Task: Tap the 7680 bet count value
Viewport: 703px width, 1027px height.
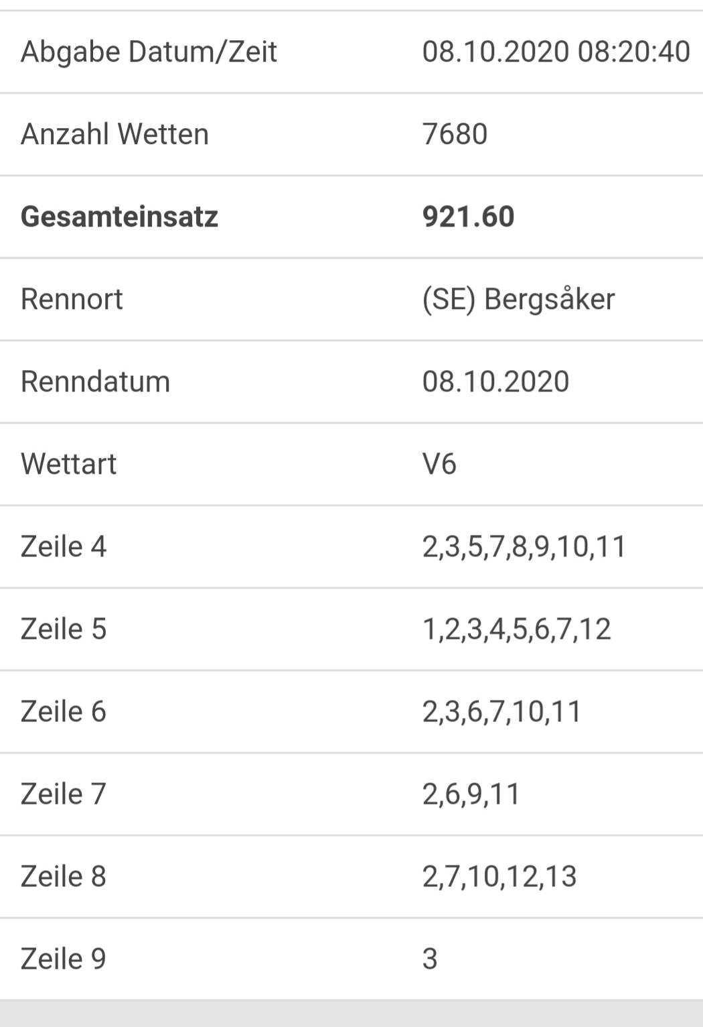Action: click(455, 134)
